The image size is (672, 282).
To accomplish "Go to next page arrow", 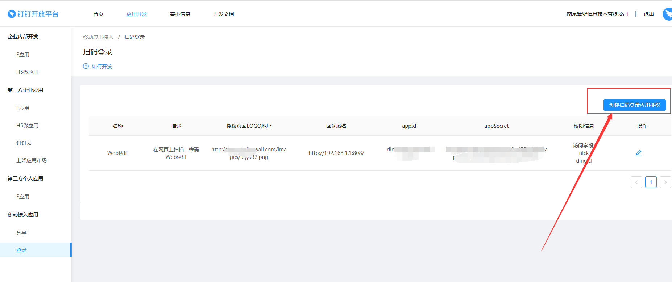I will 665,182.
